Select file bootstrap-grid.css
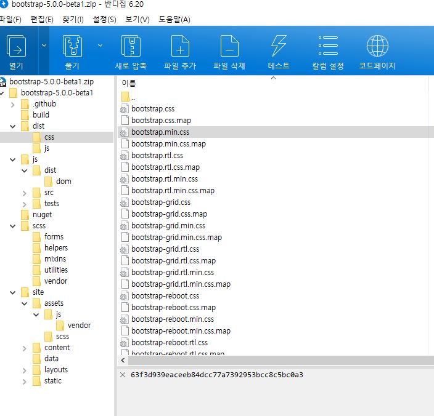Viewport: 434px width, 416px height. [x=161, y=202]
